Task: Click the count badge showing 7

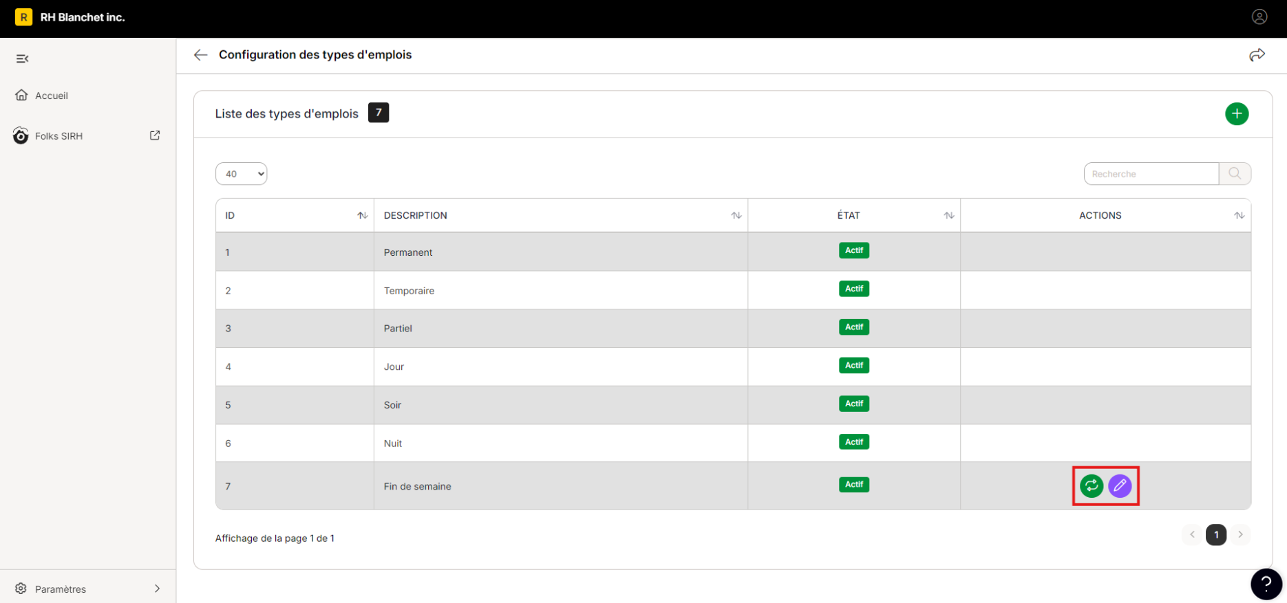Action: click(x=379, y=113)
